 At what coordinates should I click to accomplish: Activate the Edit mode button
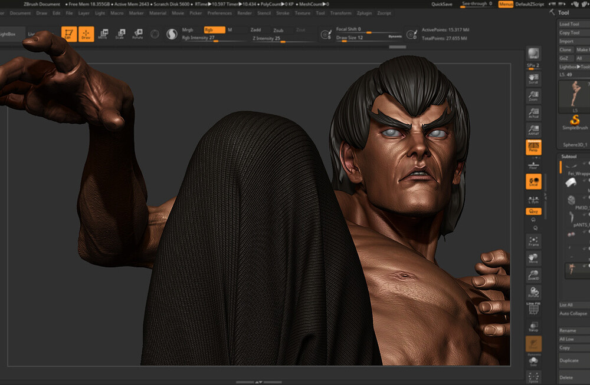(x=69, y=34)
